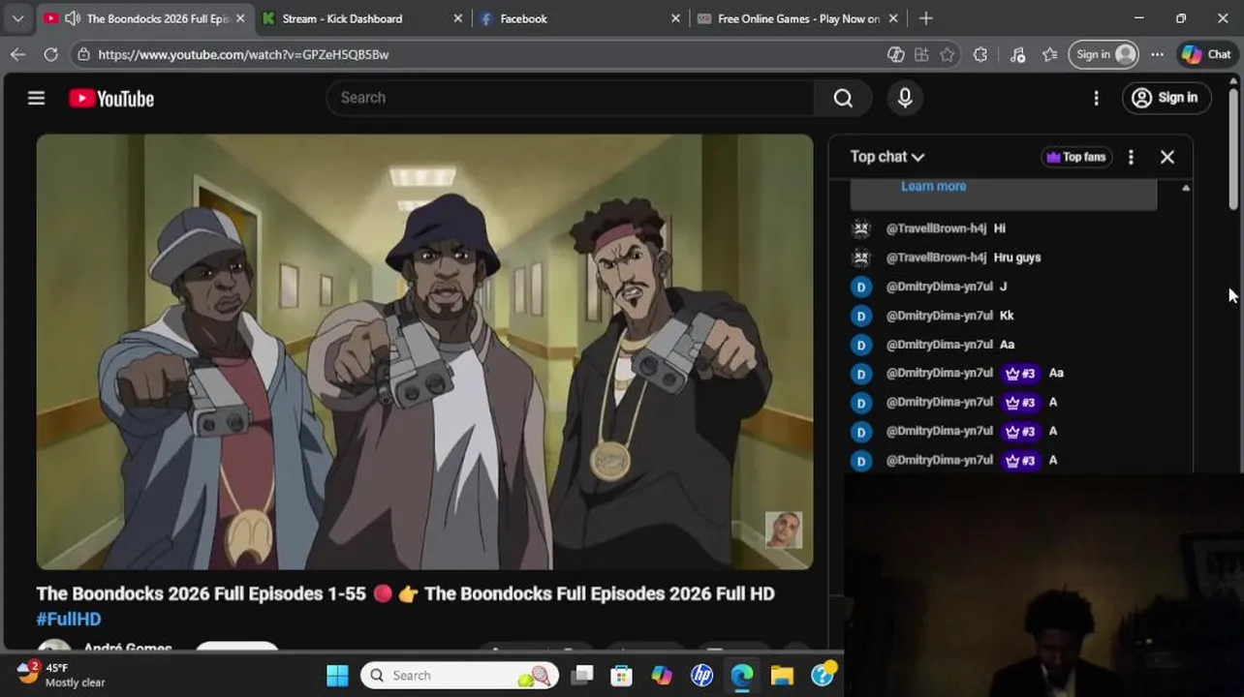This screenshot has width=1244, height=697.
Task: Add this page to favorites star
Action: (x=948, y=54)
